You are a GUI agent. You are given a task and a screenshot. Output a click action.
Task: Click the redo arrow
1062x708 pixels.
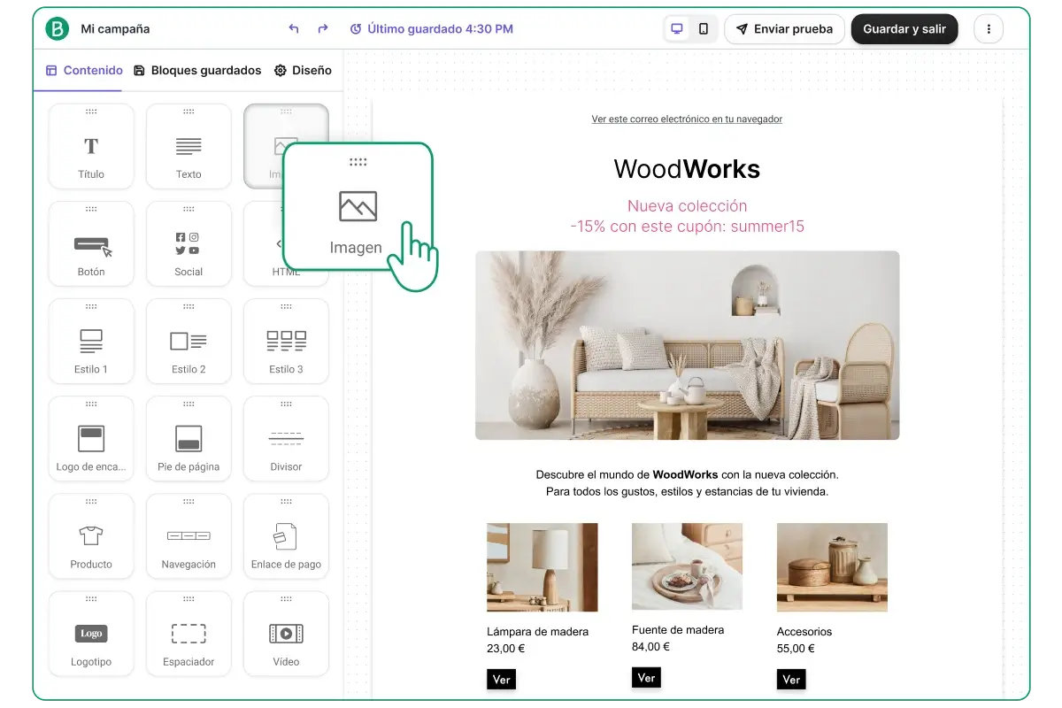click(323, 29)
